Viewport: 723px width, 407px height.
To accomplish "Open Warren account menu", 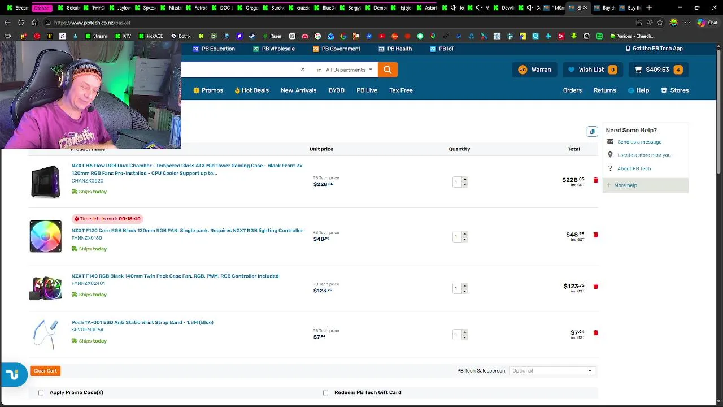I will (534, 70).
